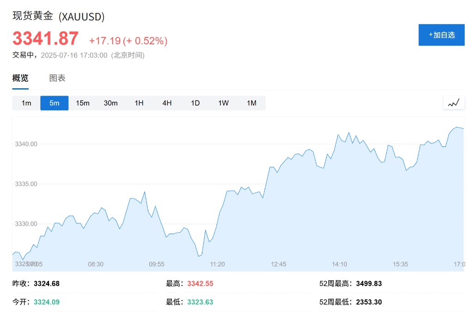
Task: Switch to 15m interval
Action: click(83, 103)
